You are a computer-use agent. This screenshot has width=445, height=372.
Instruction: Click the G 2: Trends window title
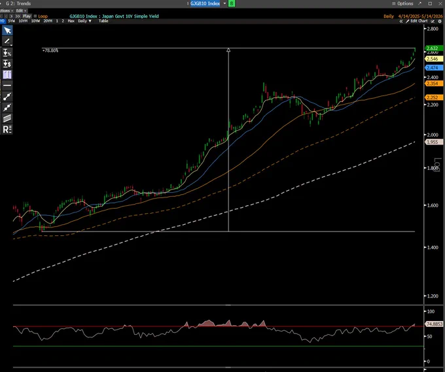pos(18,3)
